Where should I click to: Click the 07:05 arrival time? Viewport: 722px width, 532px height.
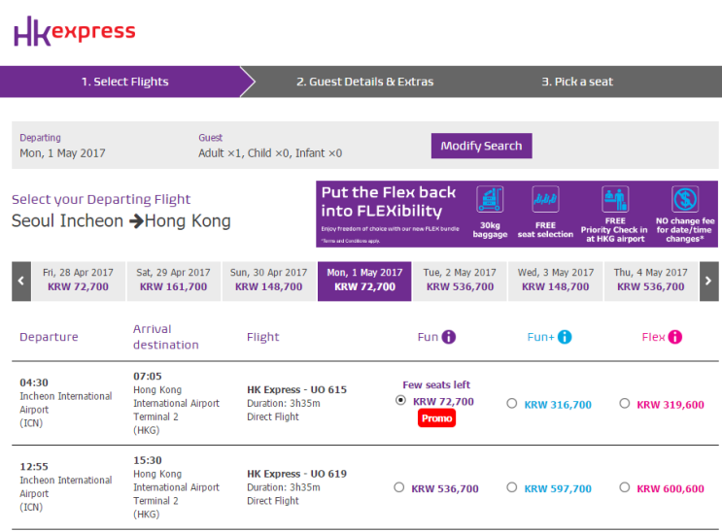coord(148,376)
